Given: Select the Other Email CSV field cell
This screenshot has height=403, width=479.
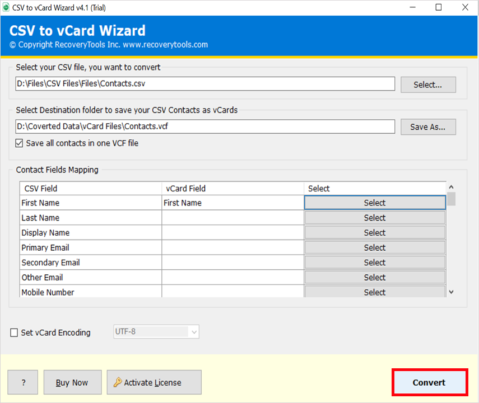Looking at the screenshot, I should tap(91, 278).
